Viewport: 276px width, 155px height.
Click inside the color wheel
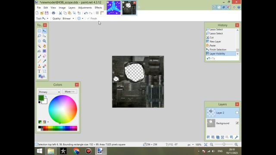[x=63, y=109]
